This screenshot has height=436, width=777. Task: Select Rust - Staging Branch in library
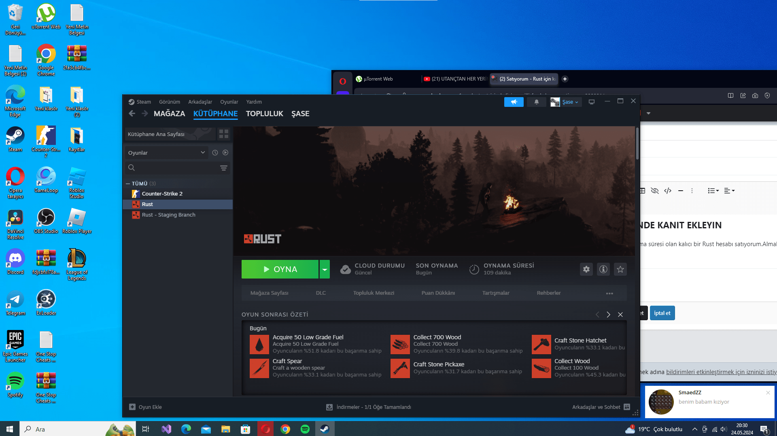tap(178, 215)
